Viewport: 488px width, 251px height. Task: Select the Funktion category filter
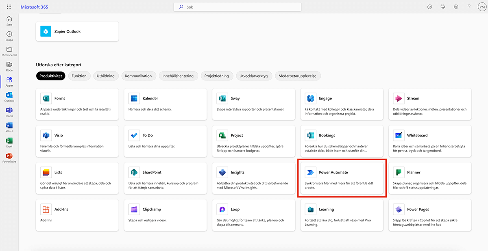coord(79,76)
